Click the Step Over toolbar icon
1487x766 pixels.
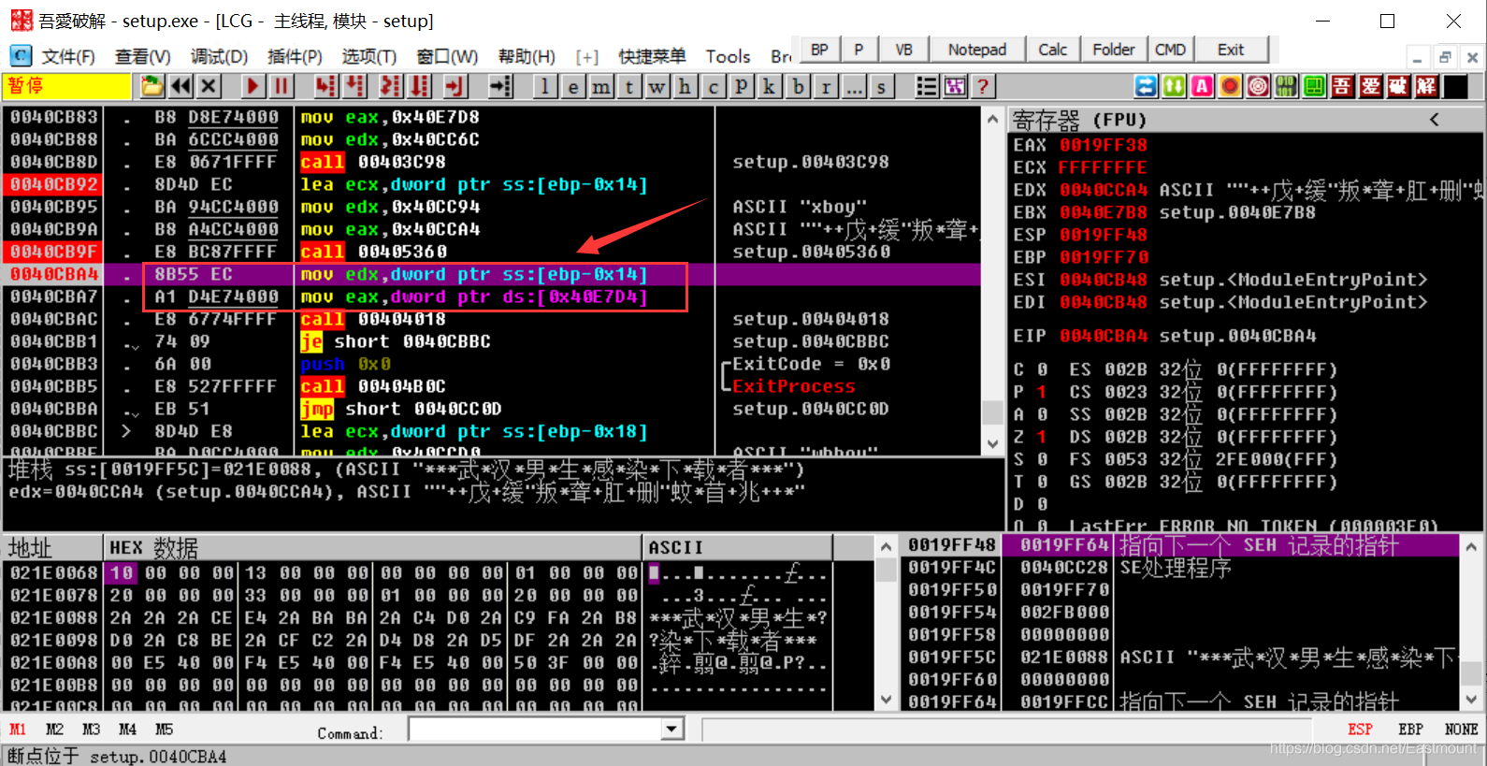click(x=355, y=87)
